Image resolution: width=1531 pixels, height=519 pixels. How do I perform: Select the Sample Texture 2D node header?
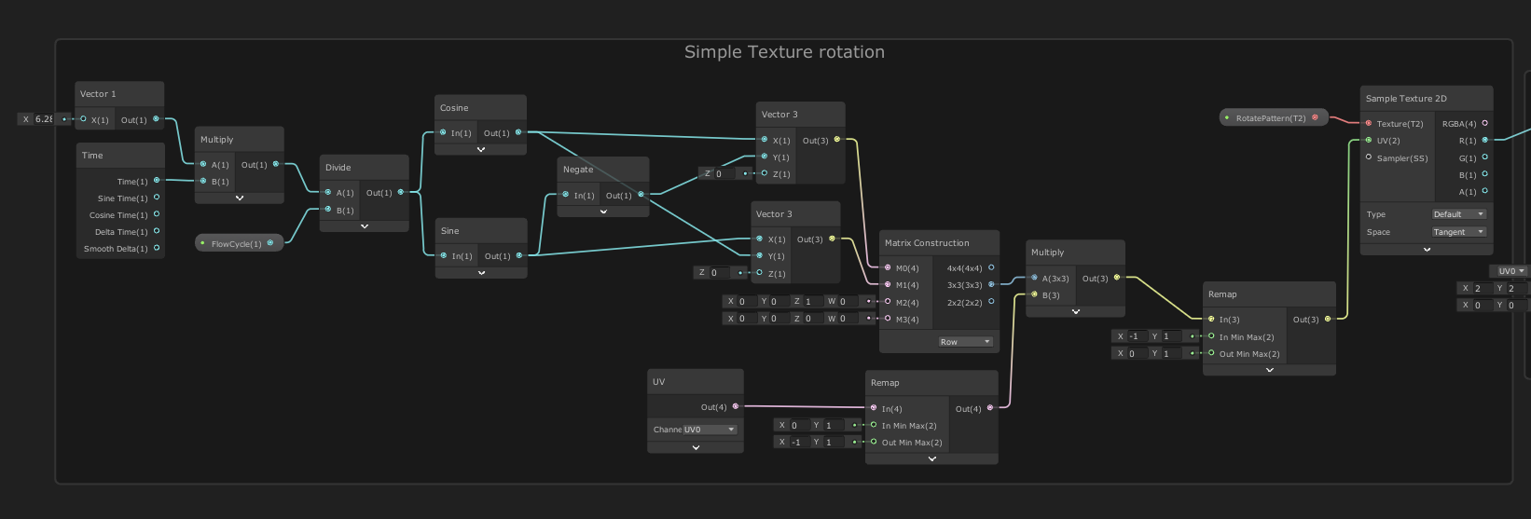[x=1427, y=98]
